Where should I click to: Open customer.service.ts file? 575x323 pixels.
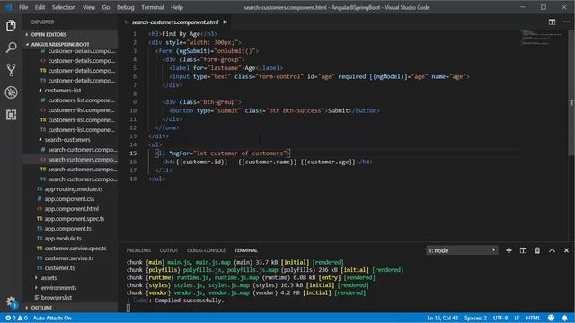tap(69, 258)
